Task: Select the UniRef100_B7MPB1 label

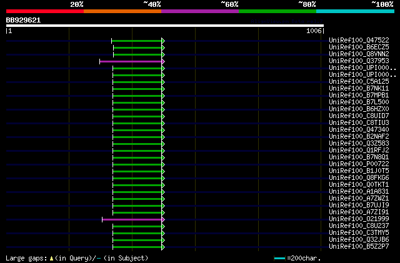Action: pyautogui.click(x=359, y=95)
